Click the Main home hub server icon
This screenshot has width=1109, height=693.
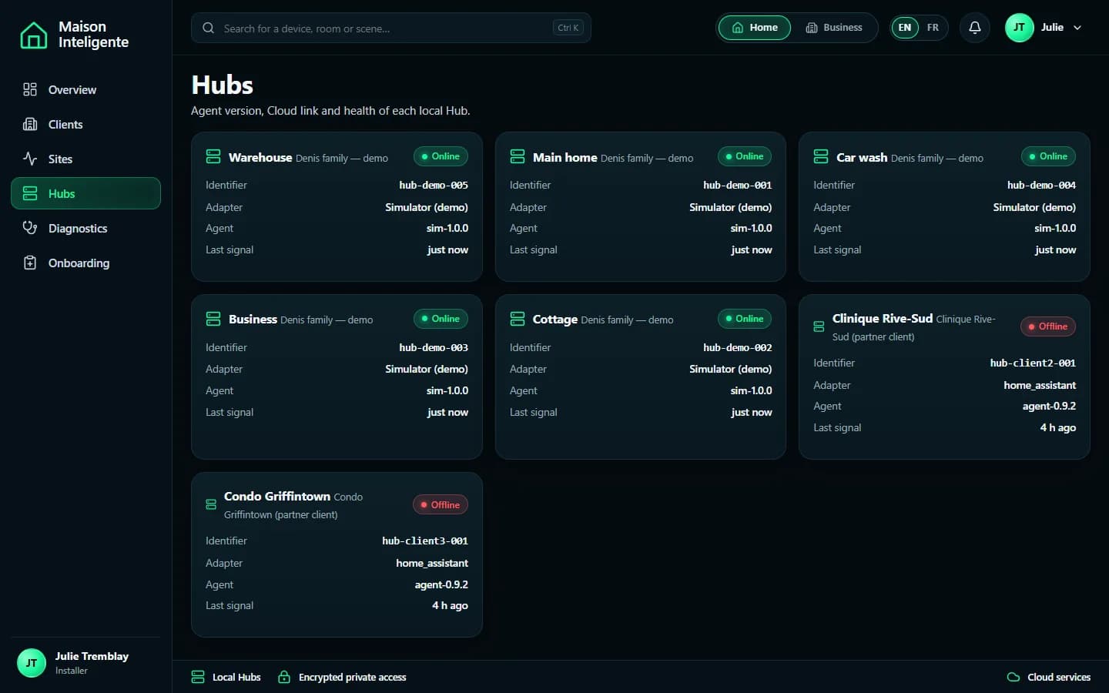pos(518,156)
